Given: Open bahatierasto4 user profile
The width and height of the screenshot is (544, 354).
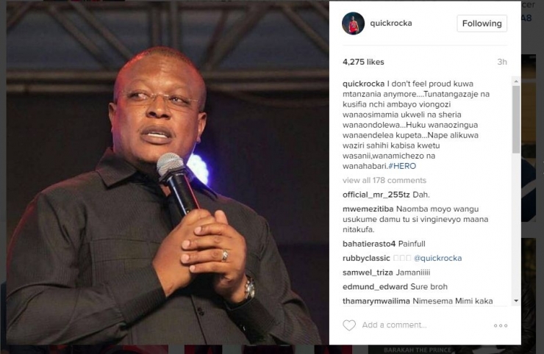Looking at the screenshot, I should pos(369,244).
